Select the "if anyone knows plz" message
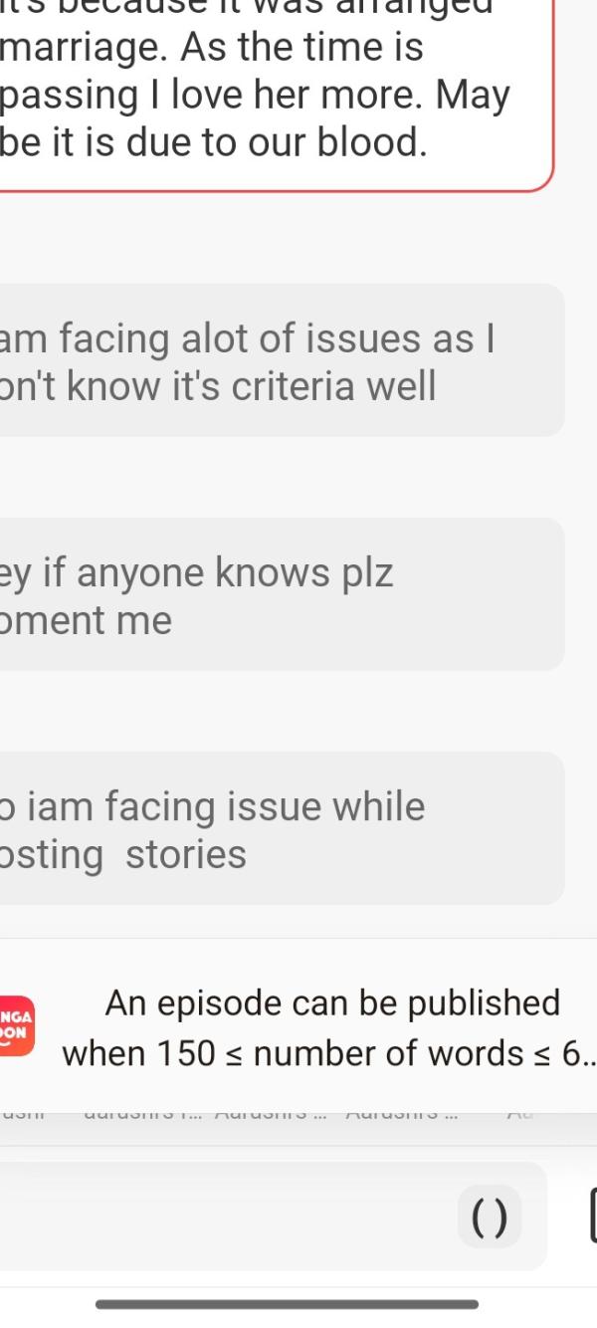This screenshot has height=1328, width=597. [282, 594]
